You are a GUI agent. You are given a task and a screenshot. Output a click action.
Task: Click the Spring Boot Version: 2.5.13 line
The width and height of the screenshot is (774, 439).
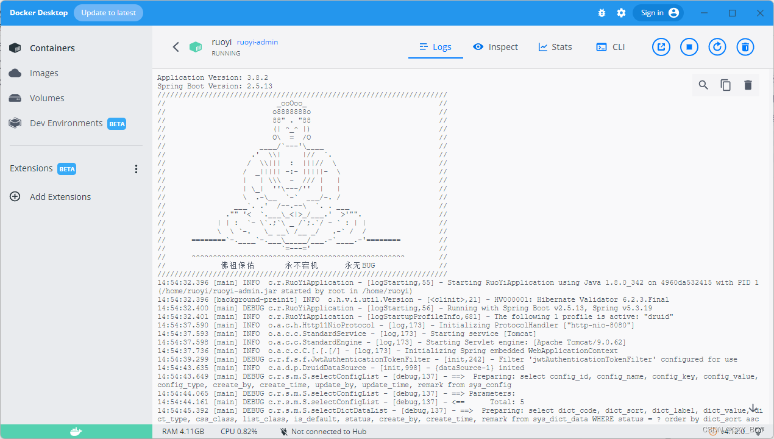click(215, 87)
